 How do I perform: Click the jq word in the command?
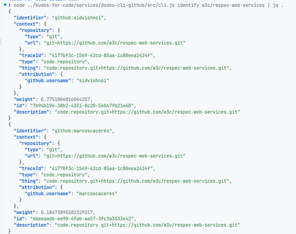(275, 5)
